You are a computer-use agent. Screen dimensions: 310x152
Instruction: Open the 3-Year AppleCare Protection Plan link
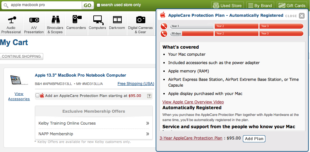[x=191, y=138]
